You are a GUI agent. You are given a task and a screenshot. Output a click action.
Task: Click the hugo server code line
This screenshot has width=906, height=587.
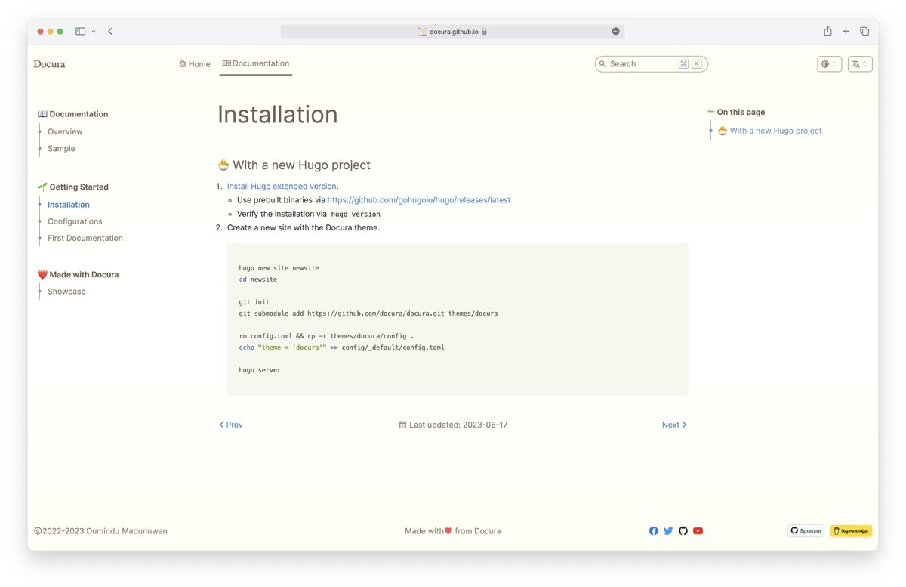(260, 370)
